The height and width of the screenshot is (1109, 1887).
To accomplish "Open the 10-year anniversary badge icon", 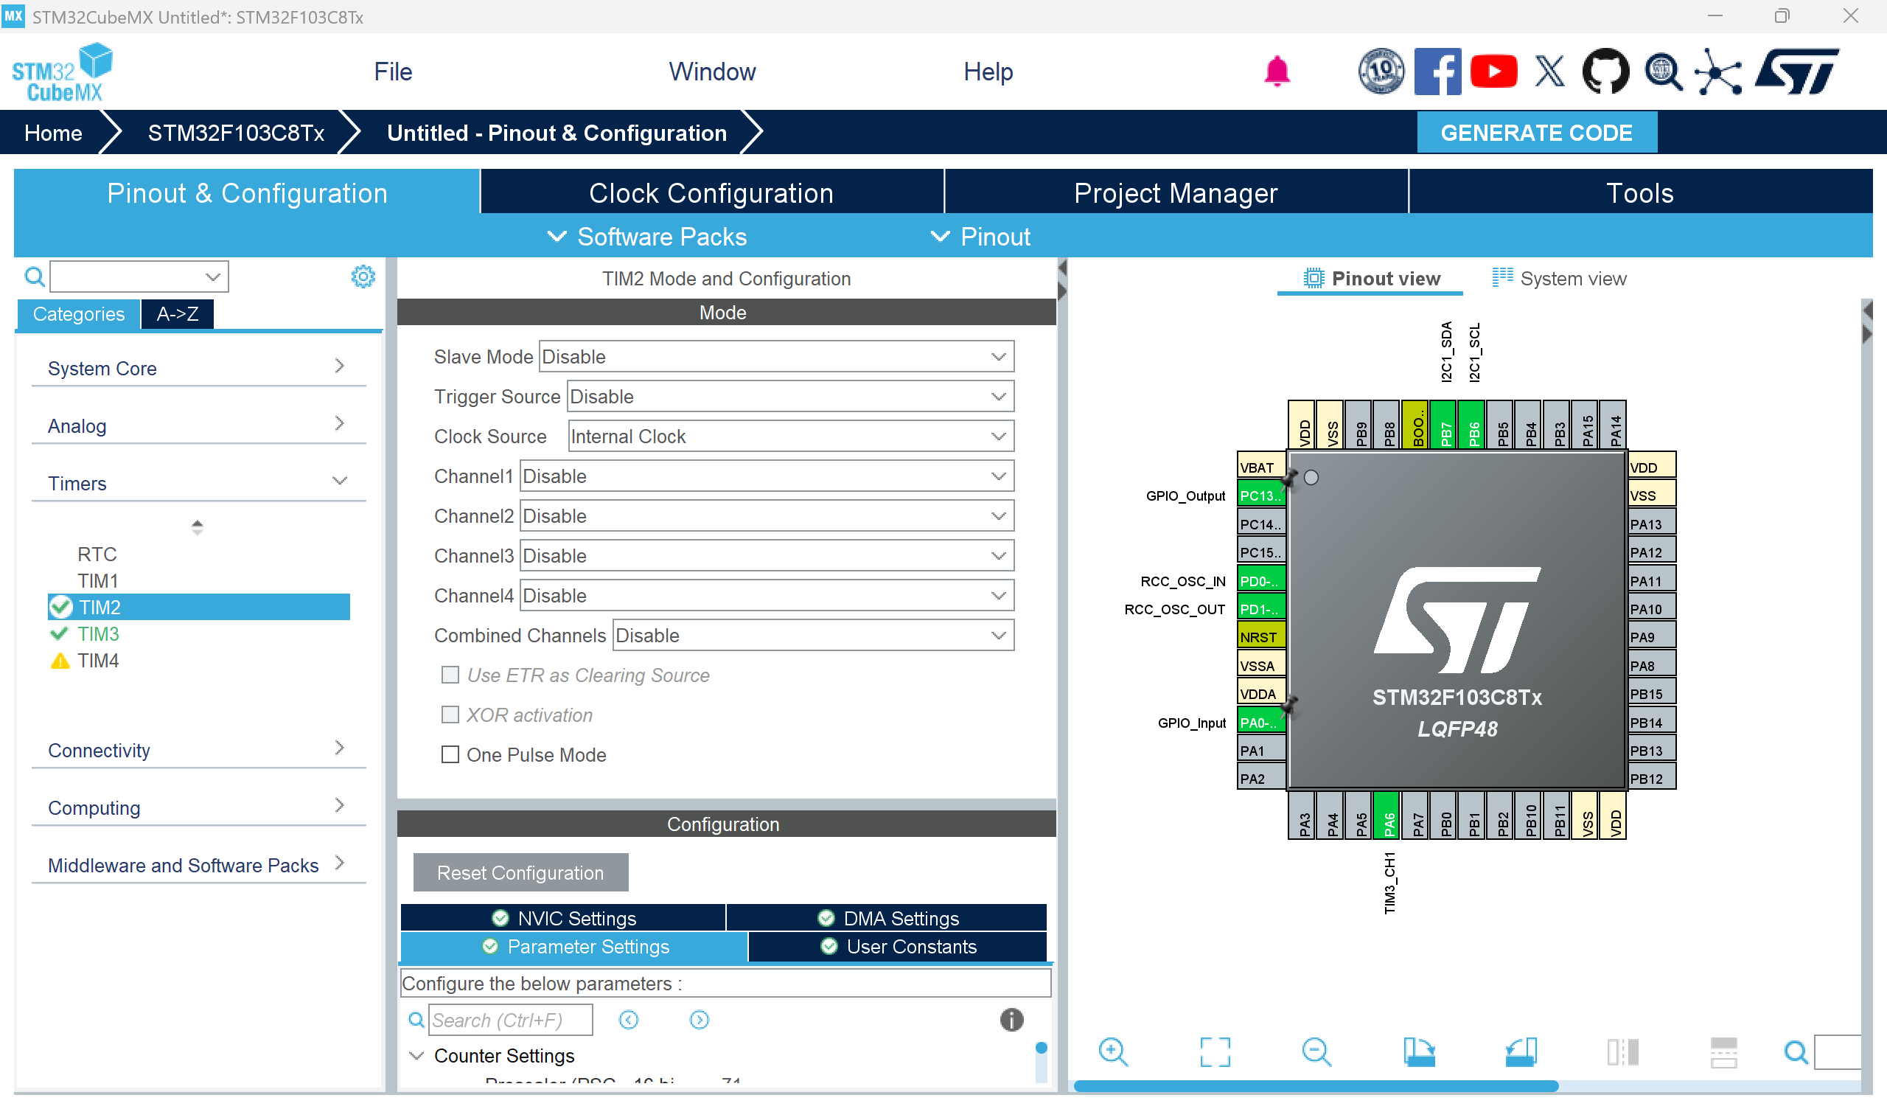I will 1381,72.
